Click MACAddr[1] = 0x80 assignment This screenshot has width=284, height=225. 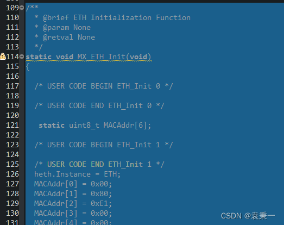(x=73, y=193)
